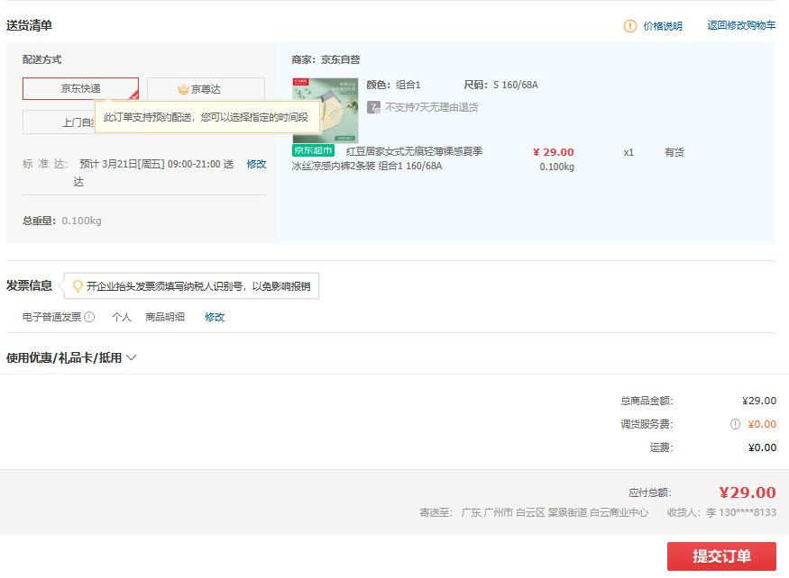Open the product thumbnail image
The height and width of the screenshot is (578, 789).
point(325,110)
